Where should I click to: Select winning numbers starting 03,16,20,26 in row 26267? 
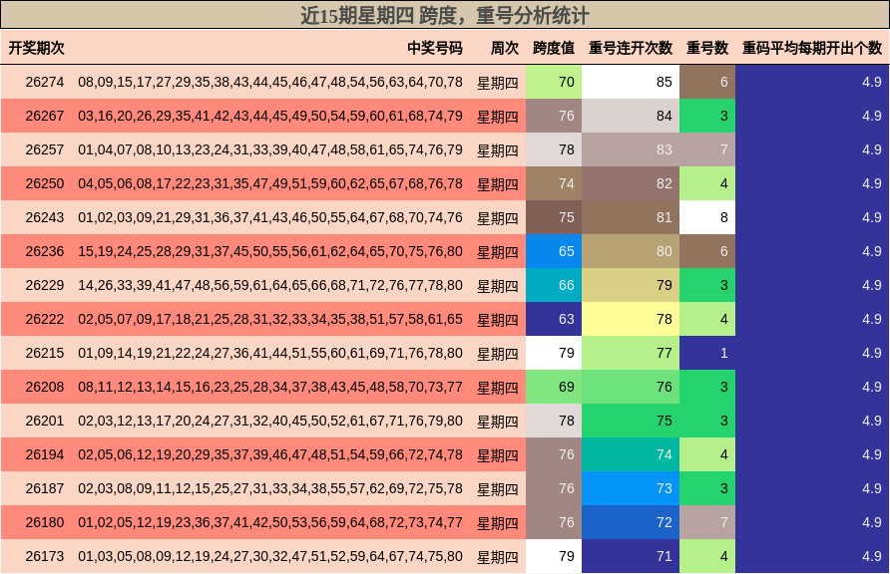(270, 117)
